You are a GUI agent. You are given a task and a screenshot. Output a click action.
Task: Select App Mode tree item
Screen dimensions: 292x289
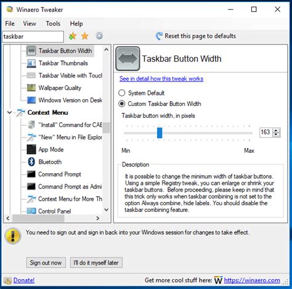click(51, 150)
